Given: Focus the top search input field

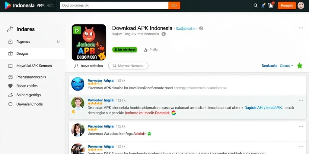Looking at the screenshot, I should [x=114, y=5].
